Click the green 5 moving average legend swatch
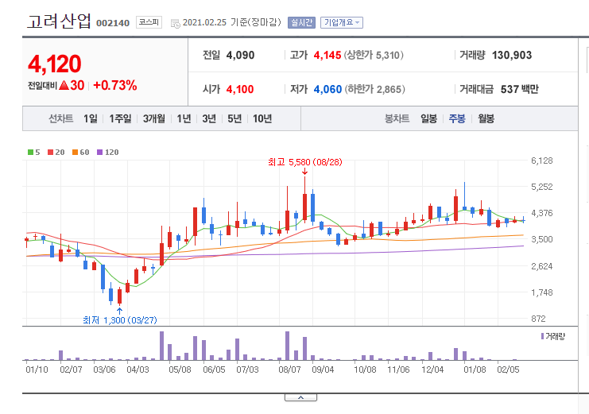The image size is (589, 414). 30,152
